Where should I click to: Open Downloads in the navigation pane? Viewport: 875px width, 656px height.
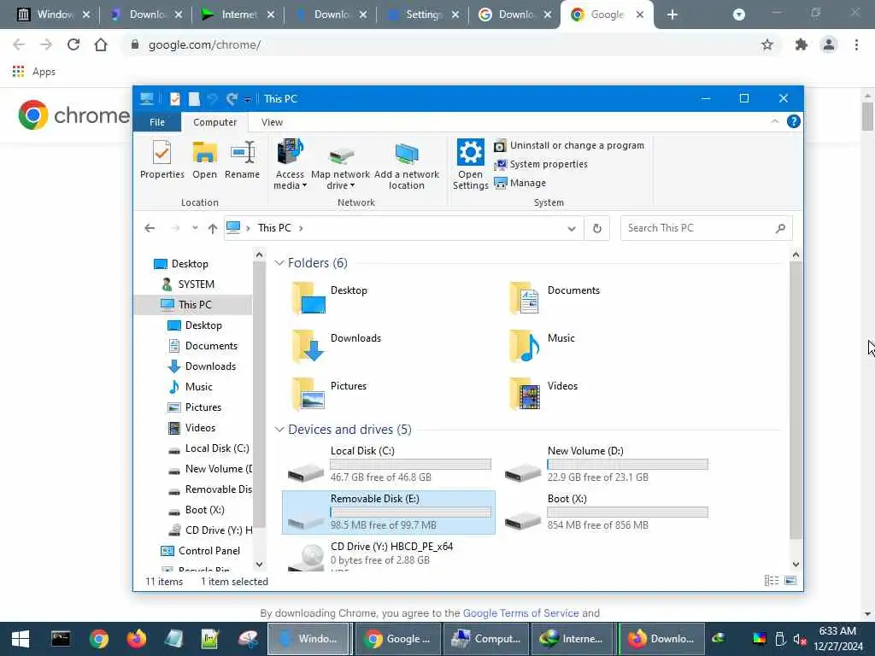pyautogui.click(x=210, y=366)
